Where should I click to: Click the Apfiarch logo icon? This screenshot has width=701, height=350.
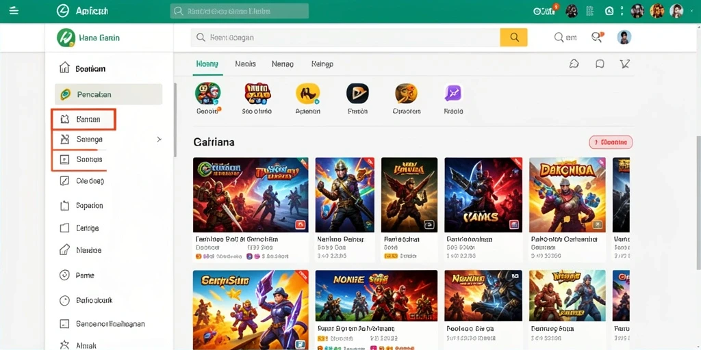pos(63,11)
